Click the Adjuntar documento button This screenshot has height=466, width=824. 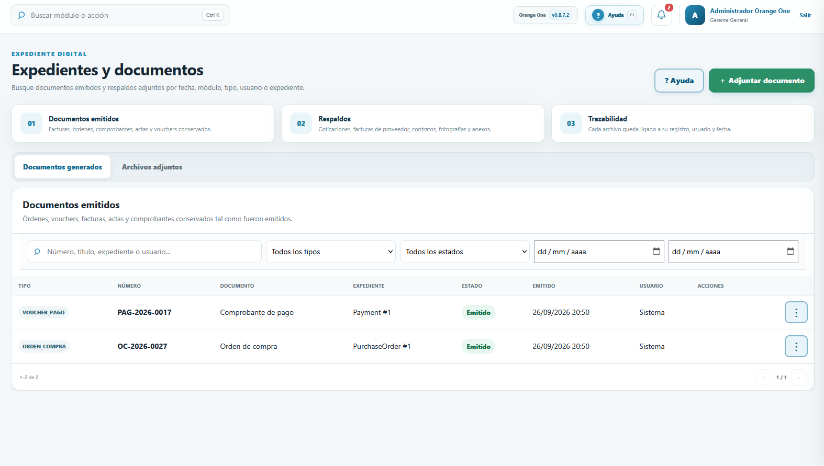point(762,81)
